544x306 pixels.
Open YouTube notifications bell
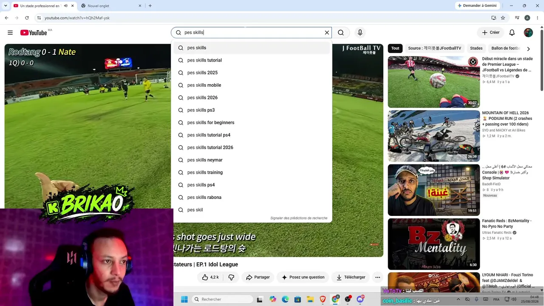(512, 33)
